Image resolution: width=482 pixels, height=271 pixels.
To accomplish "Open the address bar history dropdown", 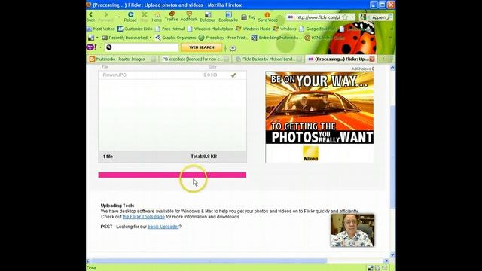I will [x=352, y=17].
